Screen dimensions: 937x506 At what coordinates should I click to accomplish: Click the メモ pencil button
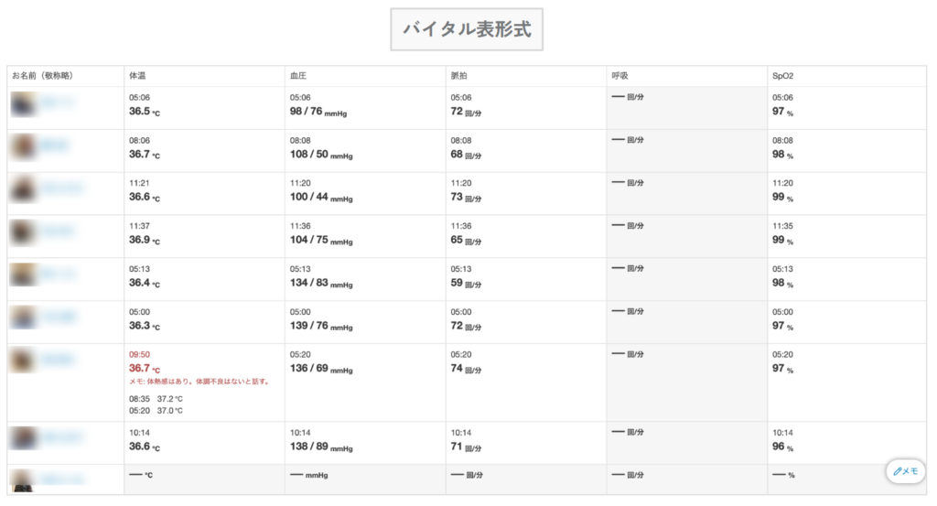click(906, 470)
